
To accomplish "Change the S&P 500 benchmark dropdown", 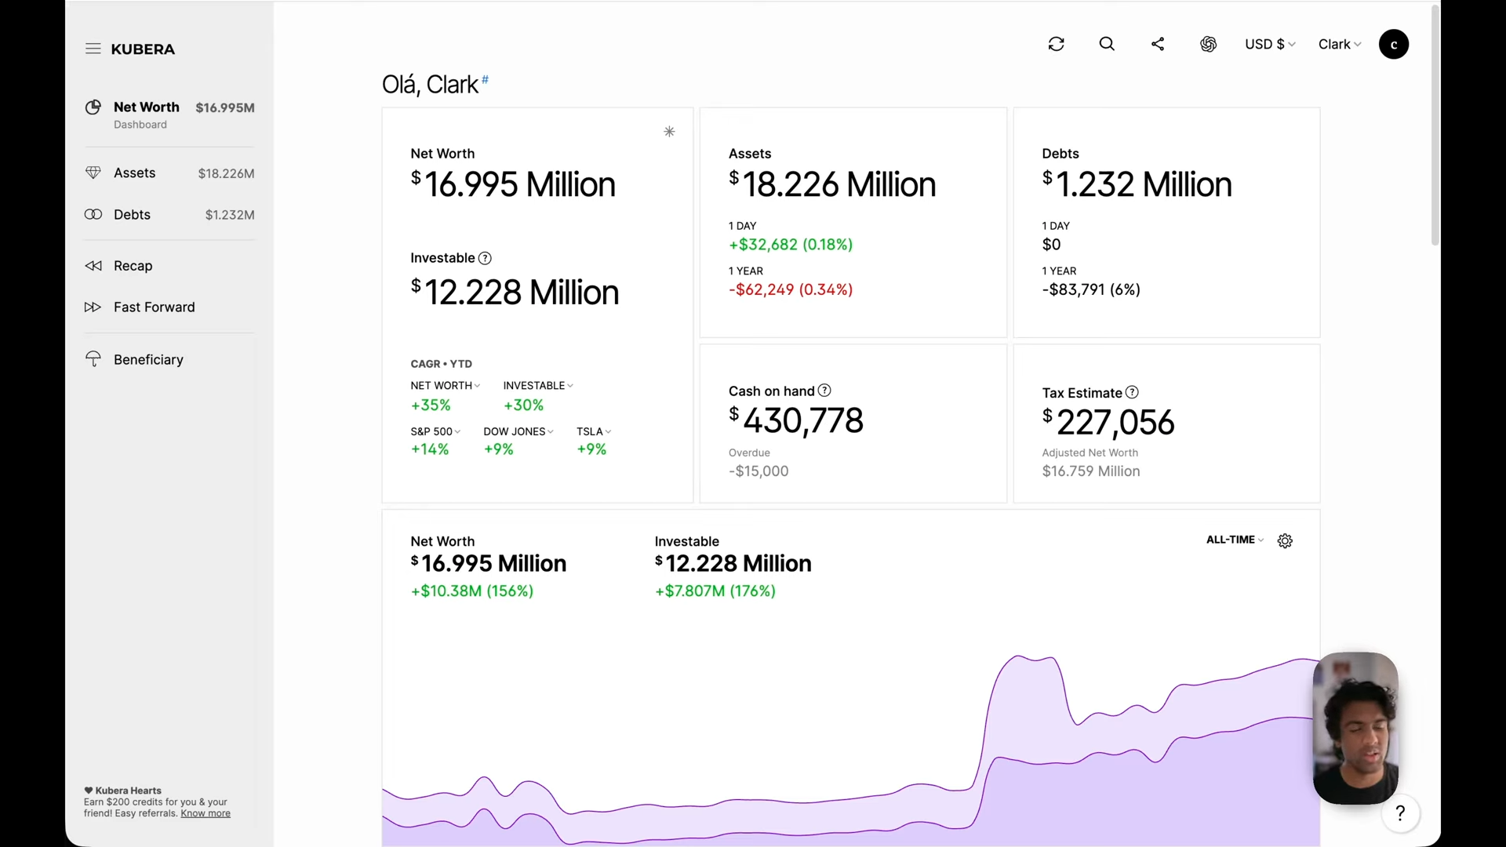I will pyautogui.click(x=435, y=431).
